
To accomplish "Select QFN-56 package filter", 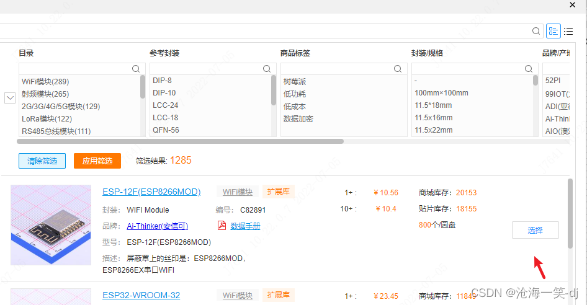I will (166, 130).
